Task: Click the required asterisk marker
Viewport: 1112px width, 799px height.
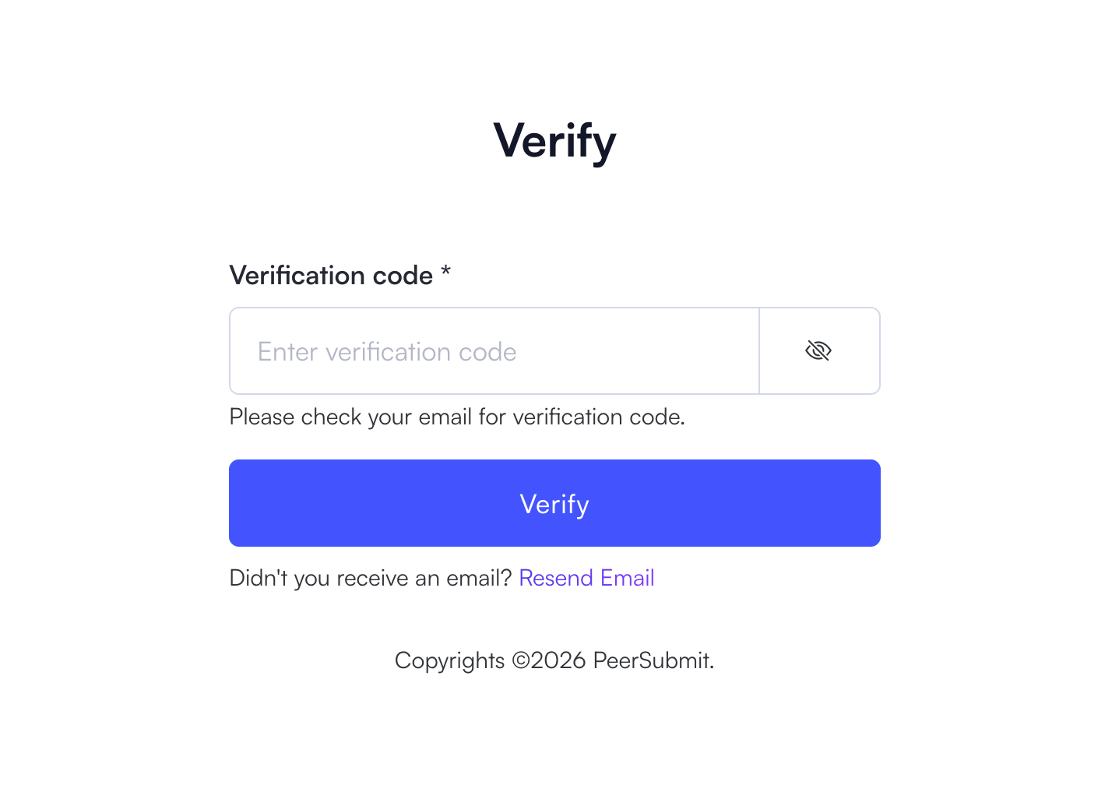Action: click(x=445, y=275)
